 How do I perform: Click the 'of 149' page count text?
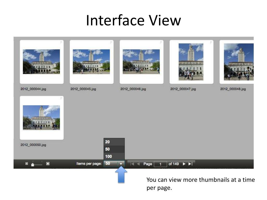click(173, 164)
